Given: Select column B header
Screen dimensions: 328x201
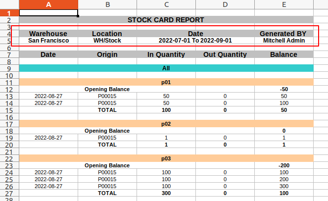Looking at the screenshot, I should click(107, 4).
